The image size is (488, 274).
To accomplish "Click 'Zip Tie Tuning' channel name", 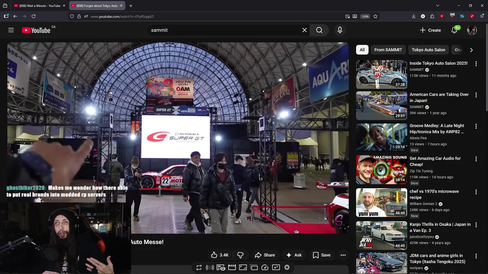I will 421,171.
